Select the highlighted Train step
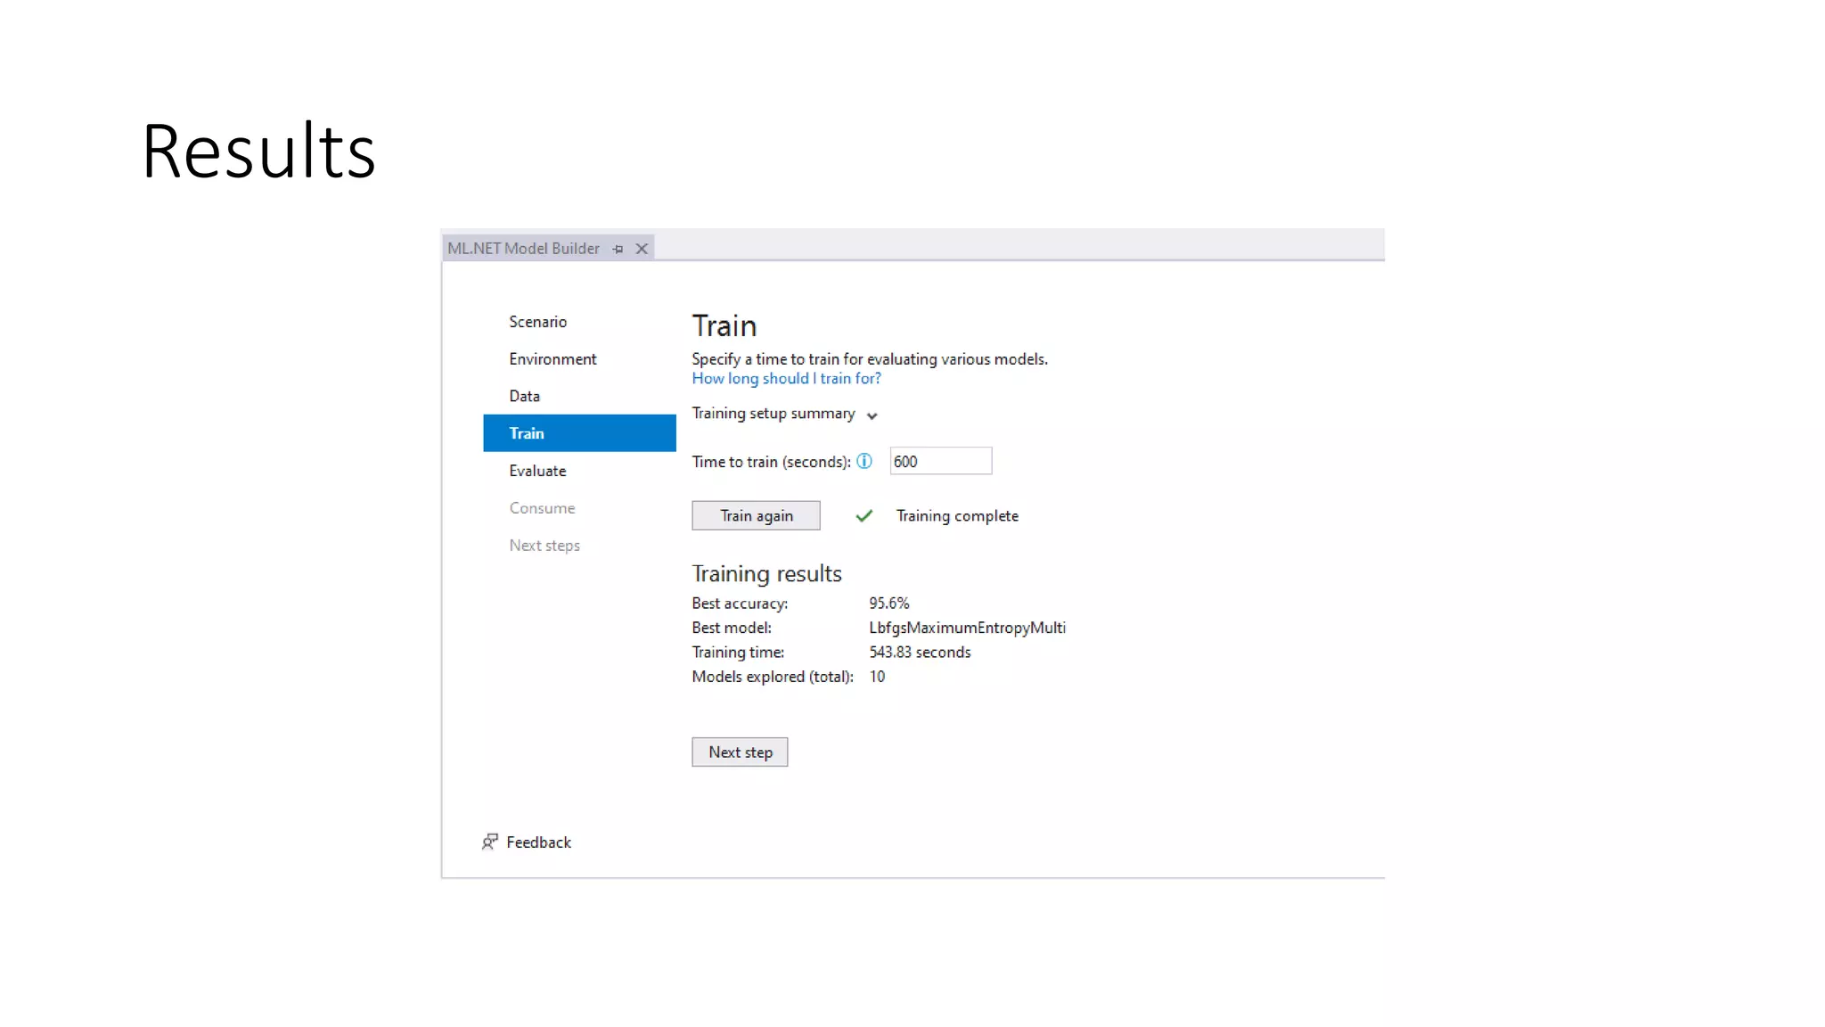Image resolution: width=1825 pixels, height=1027 pixels. 579,433
